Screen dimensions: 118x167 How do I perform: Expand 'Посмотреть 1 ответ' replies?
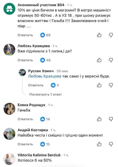tap(45, 94)
